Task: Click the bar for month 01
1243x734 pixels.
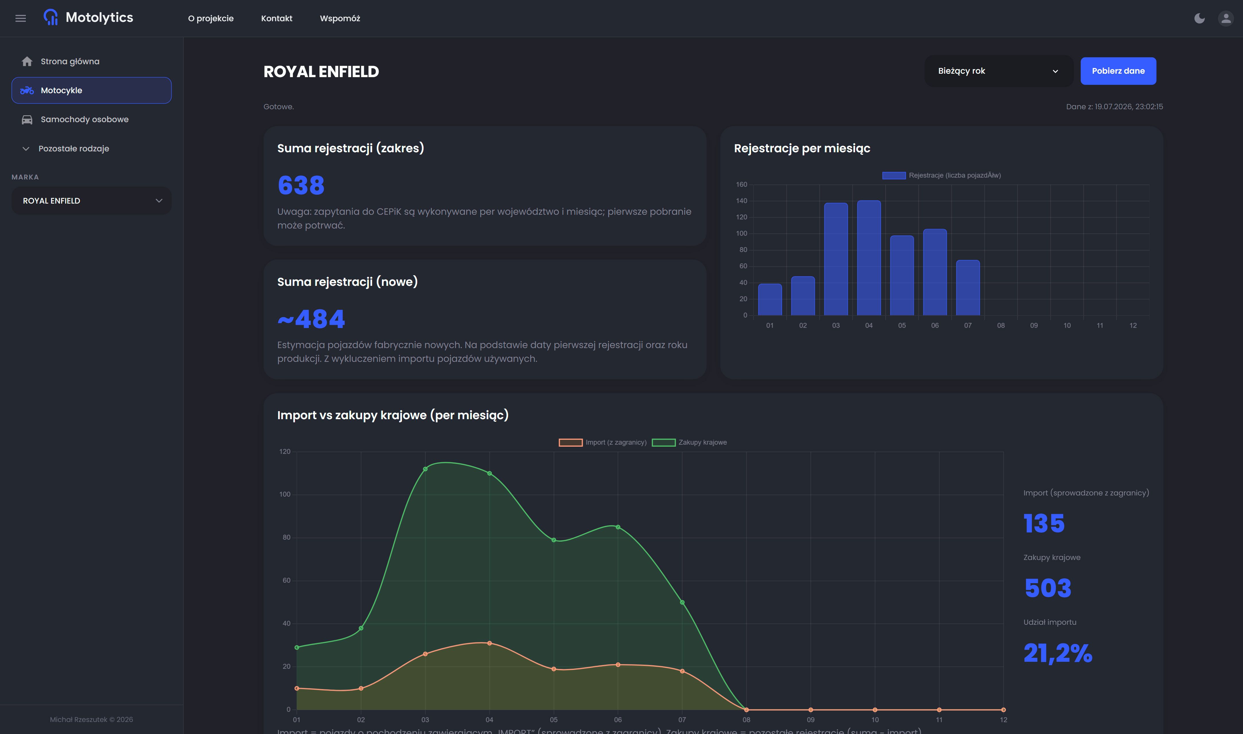Action: 770,299
